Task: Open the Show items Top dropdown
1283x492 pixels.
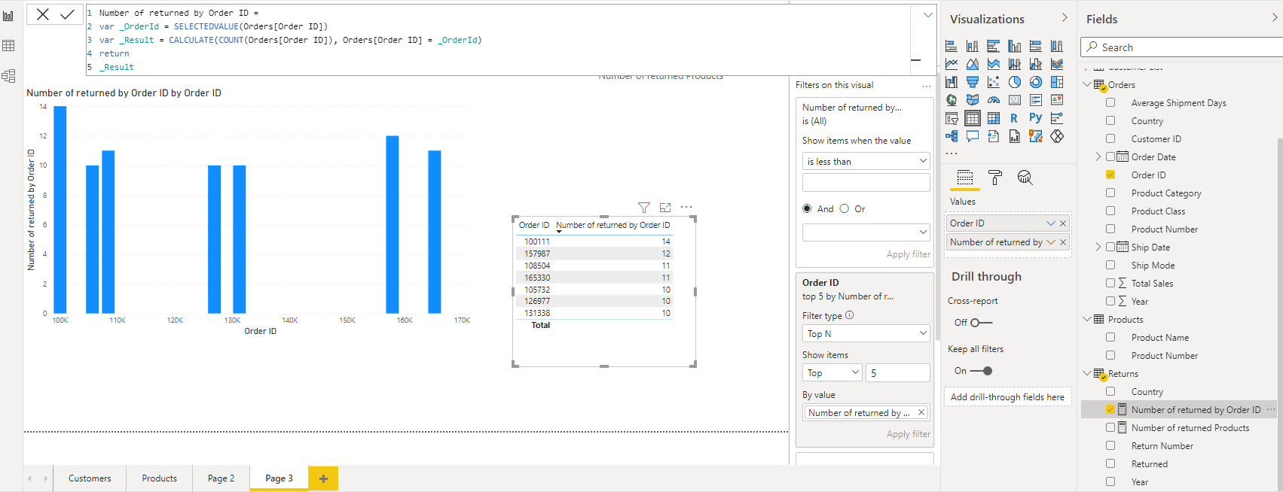Action: pyautogui.click(x=832, y=372)
